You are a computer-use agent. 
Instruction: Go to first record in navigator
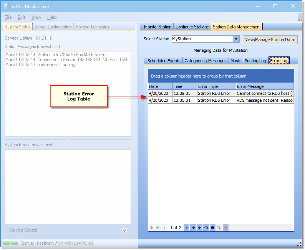(151, 227)
